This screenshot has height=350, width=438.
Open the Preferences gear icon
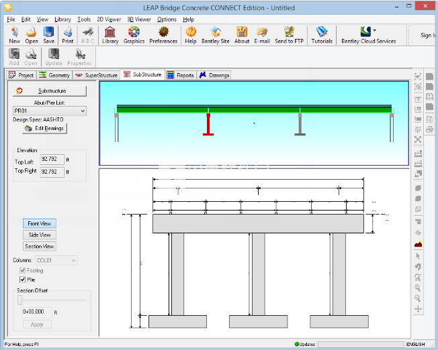tap(163, 35)
